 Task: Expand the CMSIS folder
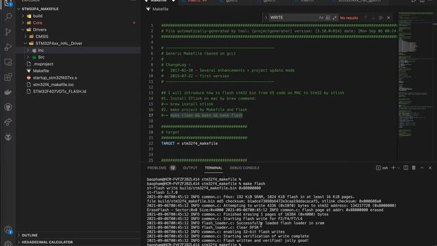pos(26,36)
